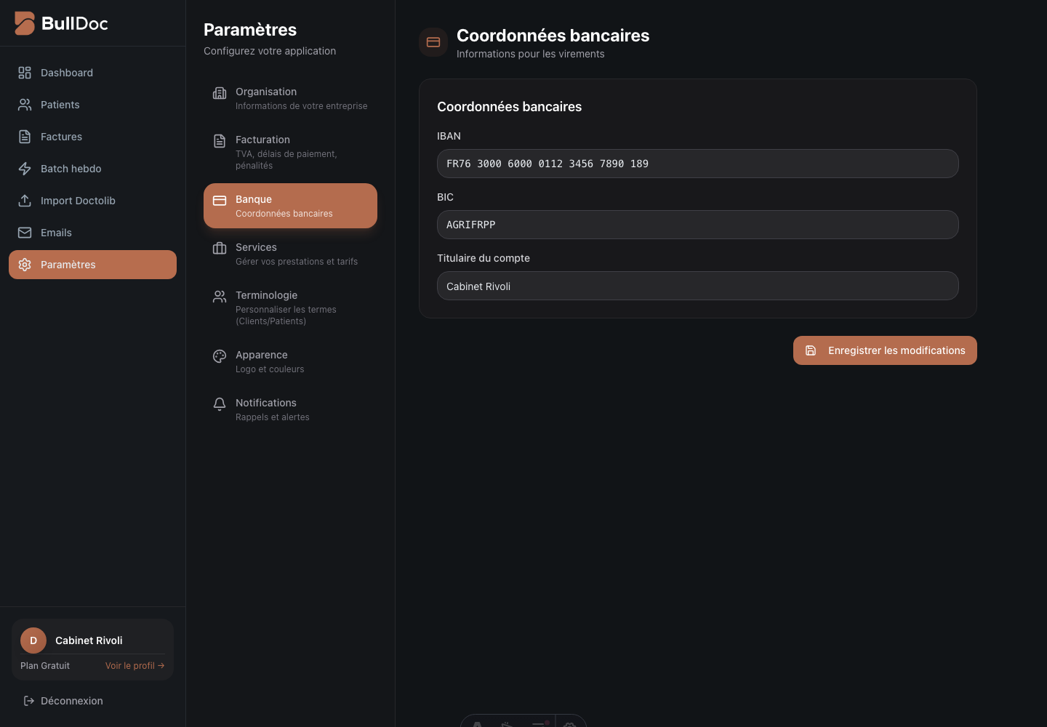Click the D avatar for Cabinet Rivoli
This screenshot has height=727, width=1047.
tap(33, 640)
